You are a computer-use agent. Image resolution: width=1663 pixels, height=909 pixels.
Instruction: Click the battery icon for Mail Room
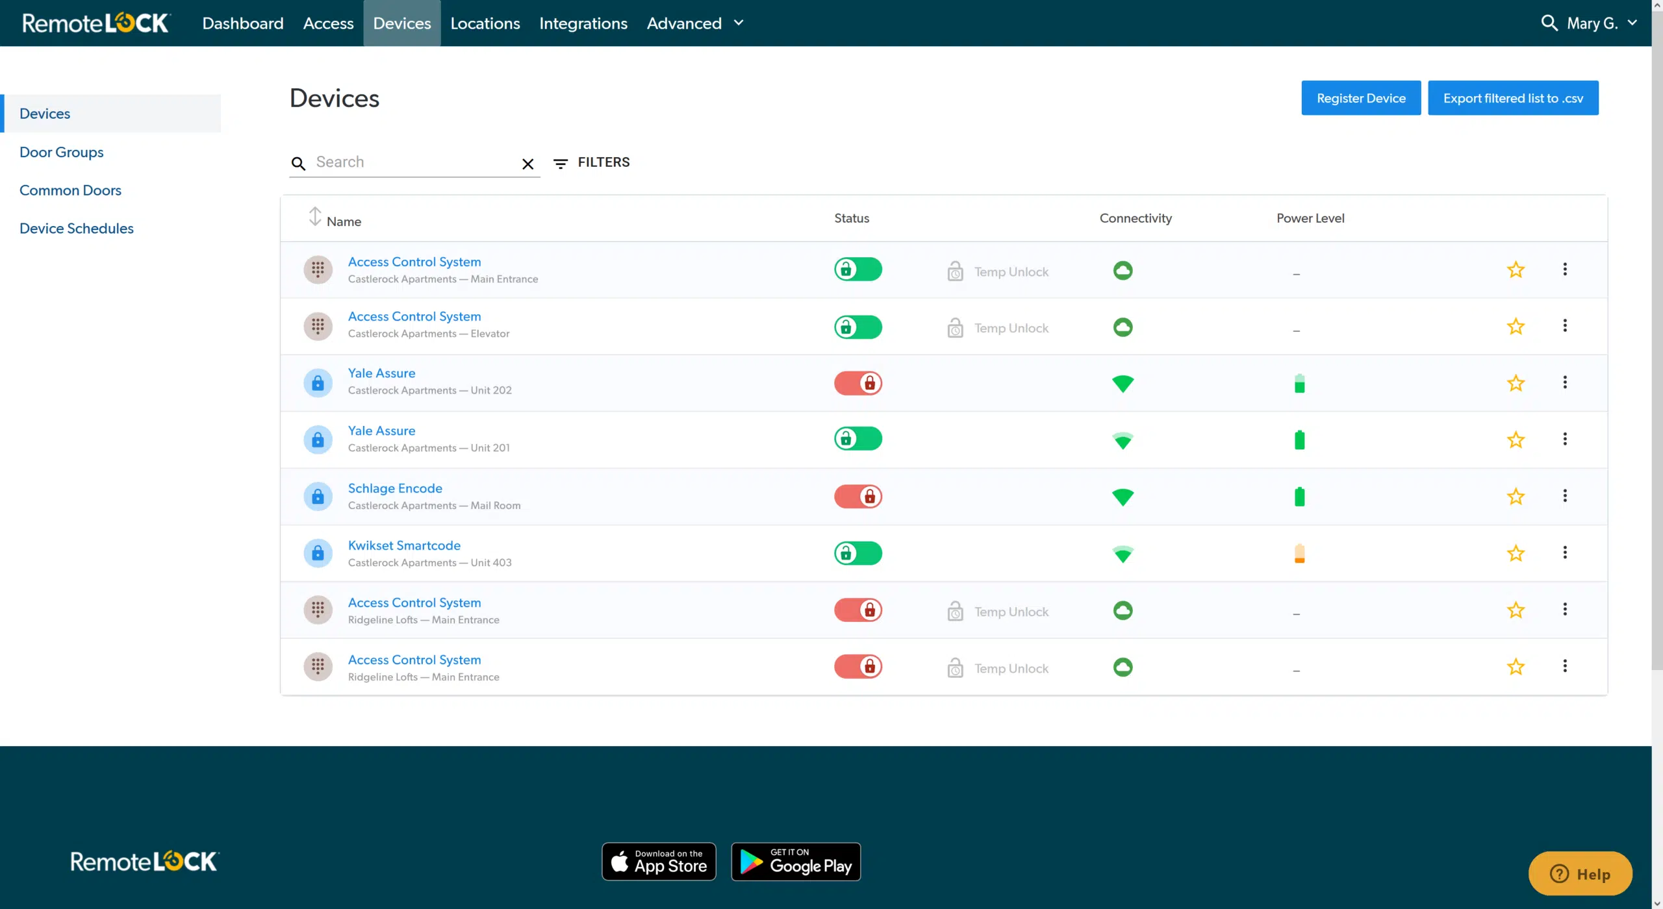point(1299,497)
